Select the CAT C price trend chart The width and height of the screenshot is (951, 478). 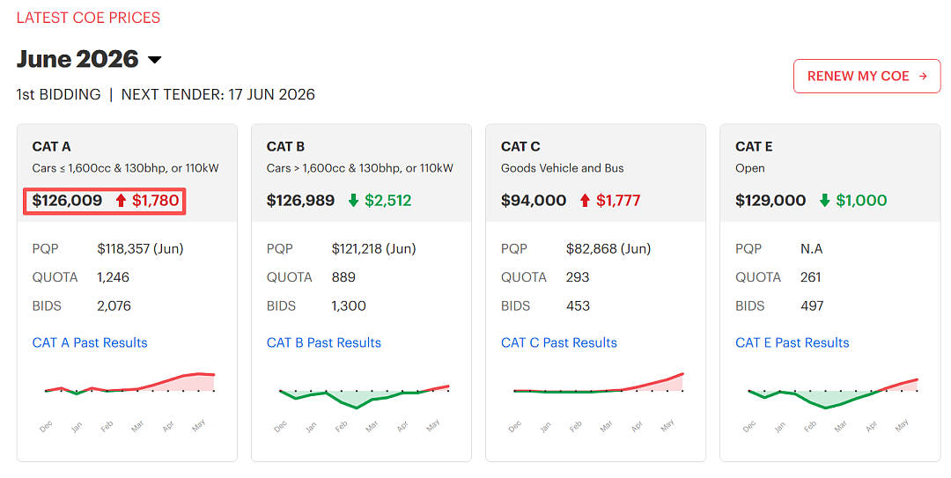tap(599, 401)
